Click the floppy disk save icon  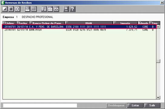coord(44,9)
